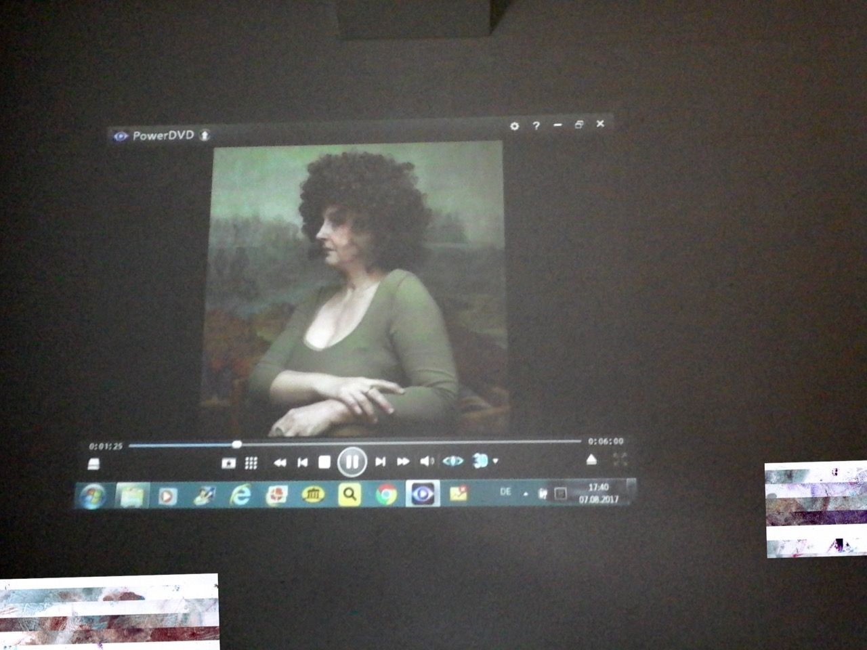Image resolution: width=867 pixels, height=650 pixels.
Task: Mute the volume speaker icon
Action: point(426,461)
